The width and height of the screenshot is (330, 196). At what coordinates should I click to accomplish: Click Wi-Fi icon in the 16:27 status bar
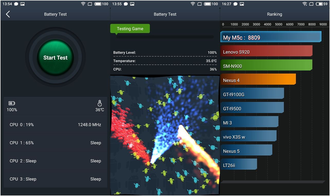[305, 4]
